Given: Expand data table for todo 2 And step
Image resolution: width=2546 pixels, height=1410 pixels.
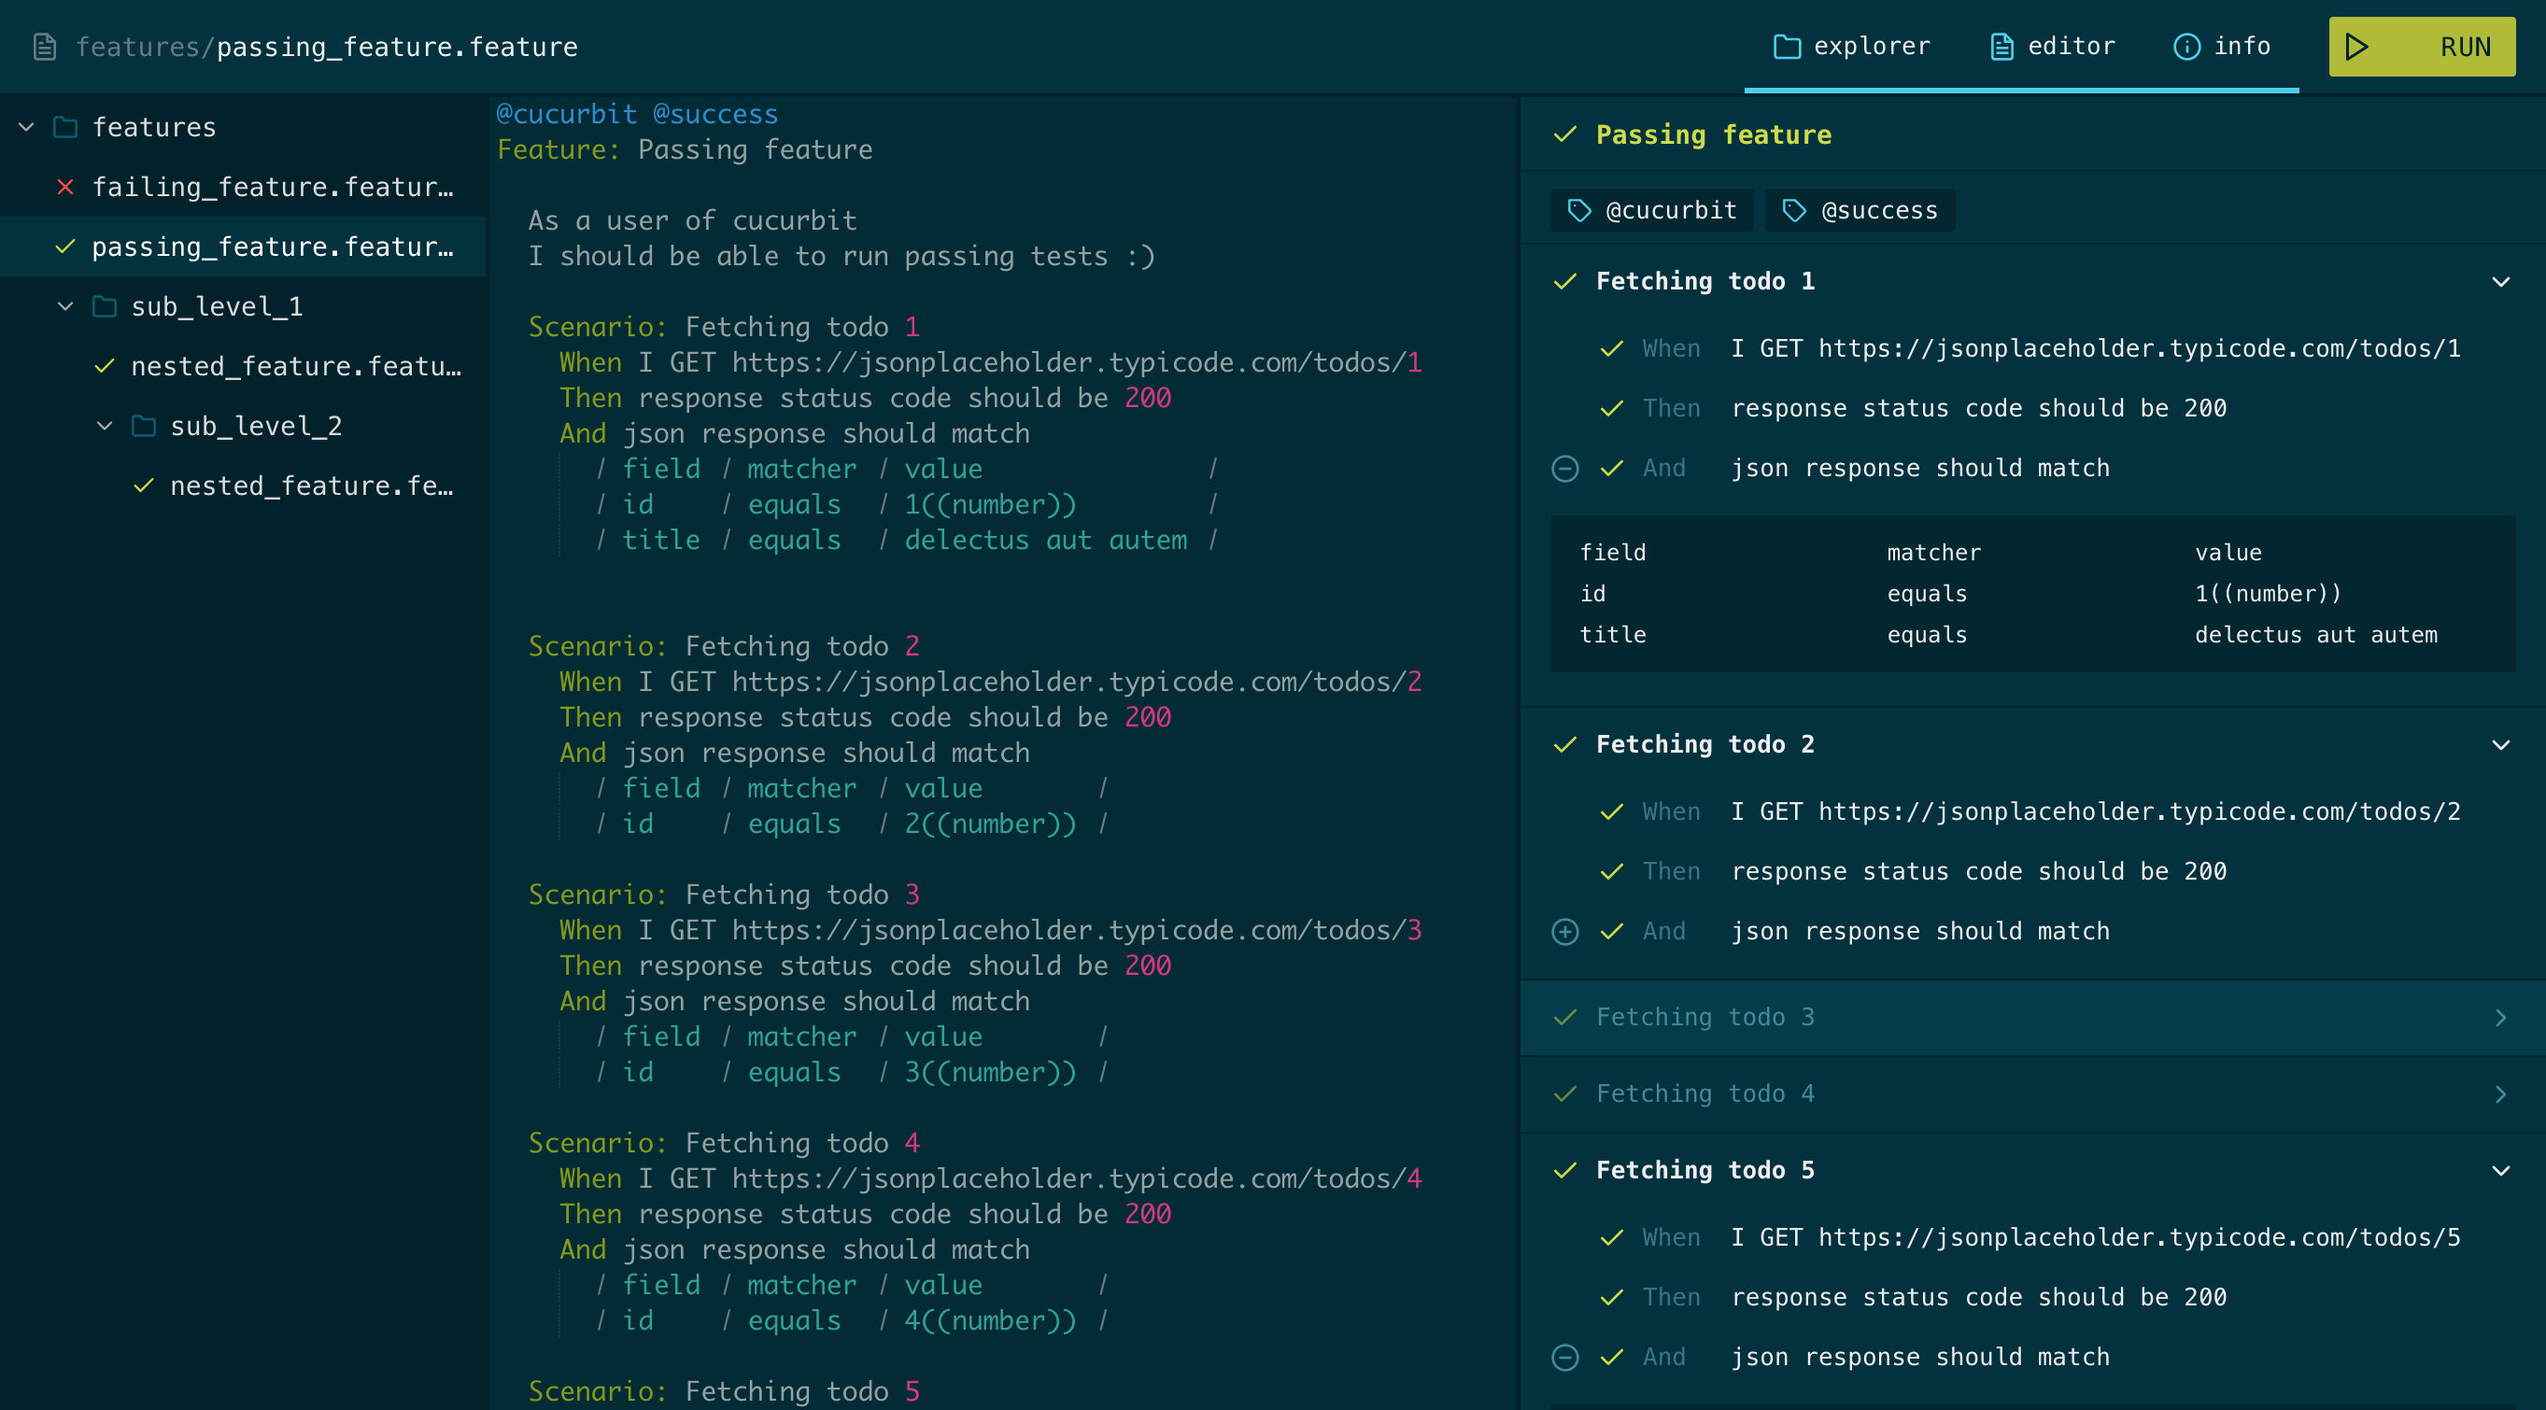Looking at the screenshot, I should point(1564,932).
